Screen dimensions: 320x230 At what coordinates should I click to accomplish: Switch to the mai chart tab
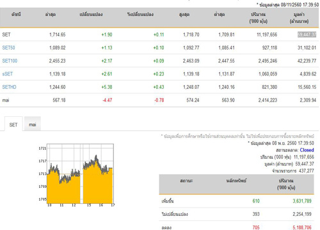pyautogui.click(x=33, y=125)
